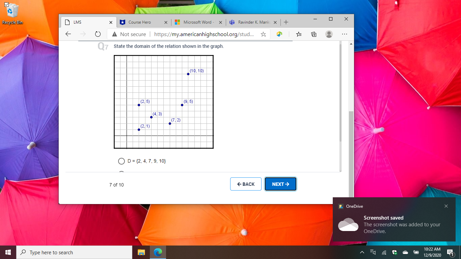Click the BACK button
The height and width of the screenshot is (259, 461).
(x=246, y=184)
